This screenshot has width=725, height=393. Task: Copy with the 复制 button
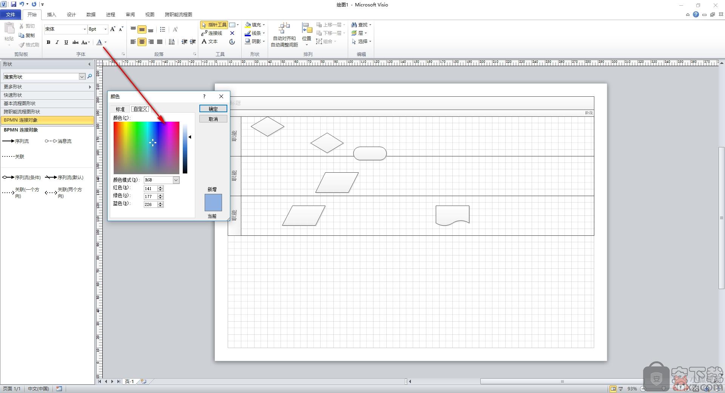click(x=27, y=35)
